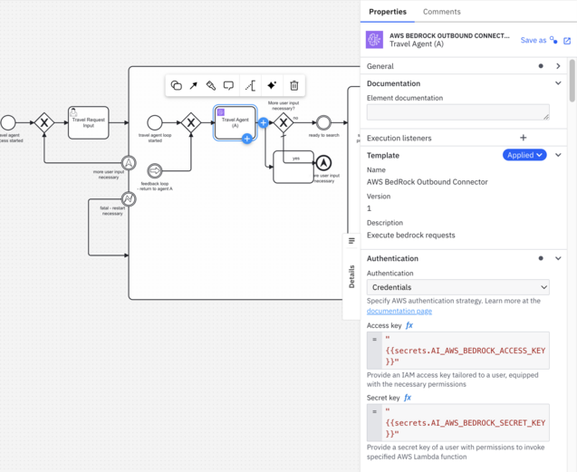Screen dimensions: 577x472
Task: Click the Access key expression field
Action: 458,351
